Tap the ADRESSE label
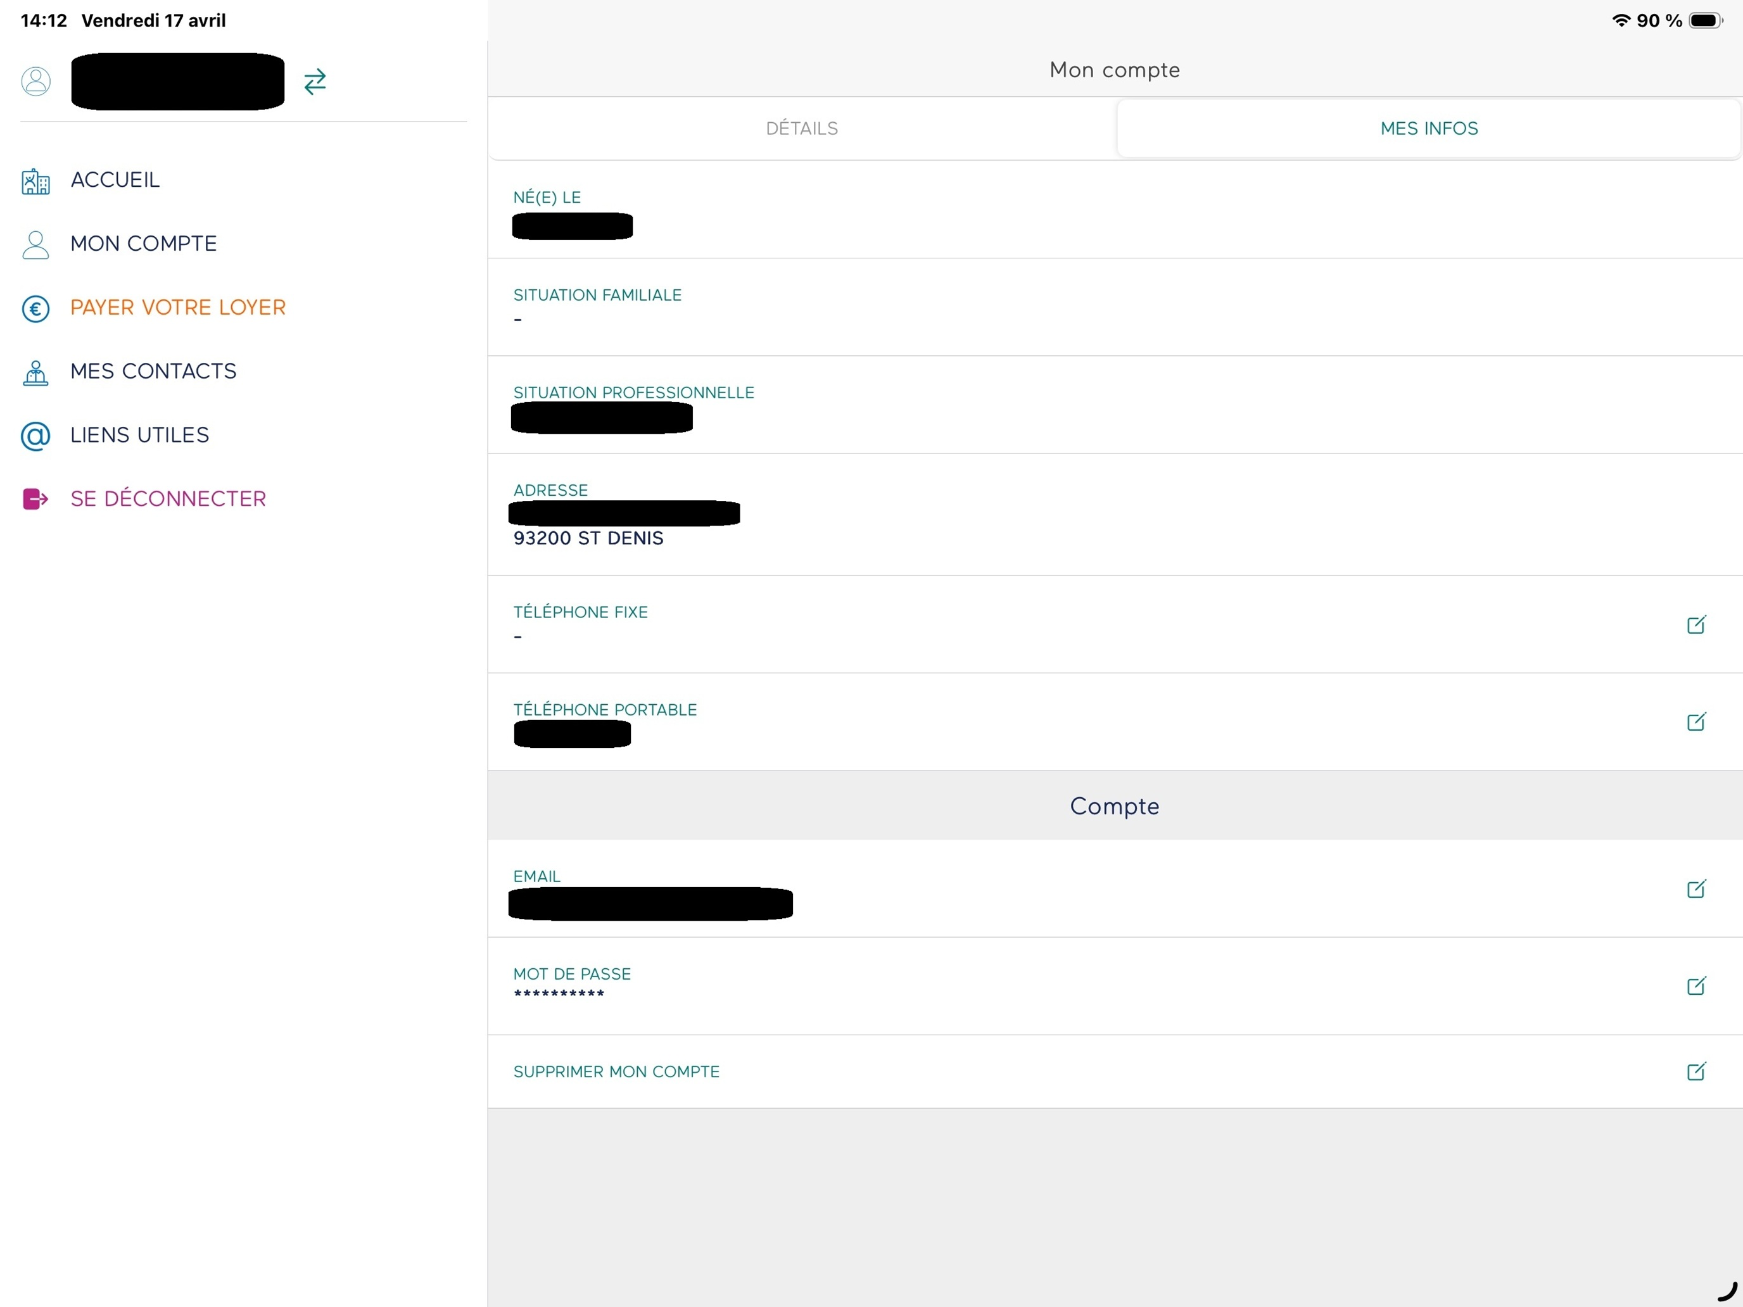This screenshot has width=1743, height=1307. (550, 490)
